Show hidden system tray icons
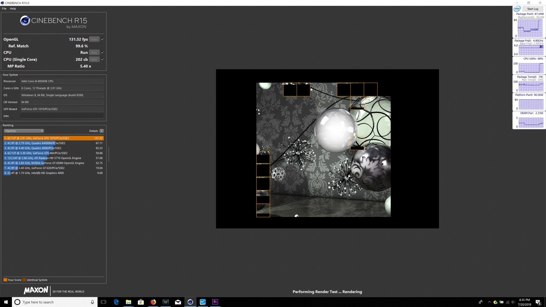The height and width of the screenshot is (307, 546). [489, 302]
